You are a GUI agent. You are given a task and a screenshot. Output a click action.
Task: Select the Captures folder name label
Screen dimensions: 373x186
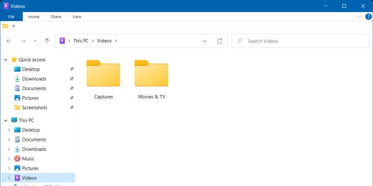104,97
